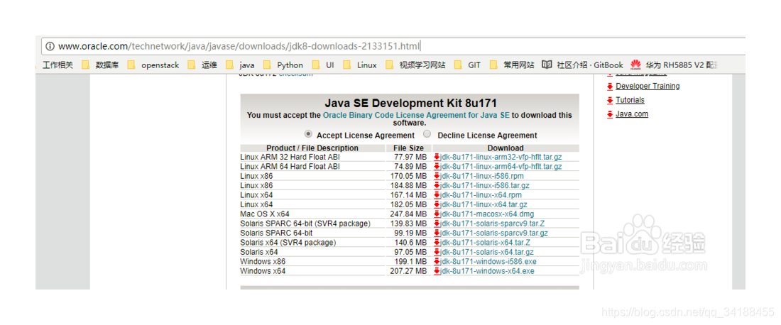
Task: Download jdk-8u171-linux-x64.rpm
Action: tap(481, 195)
